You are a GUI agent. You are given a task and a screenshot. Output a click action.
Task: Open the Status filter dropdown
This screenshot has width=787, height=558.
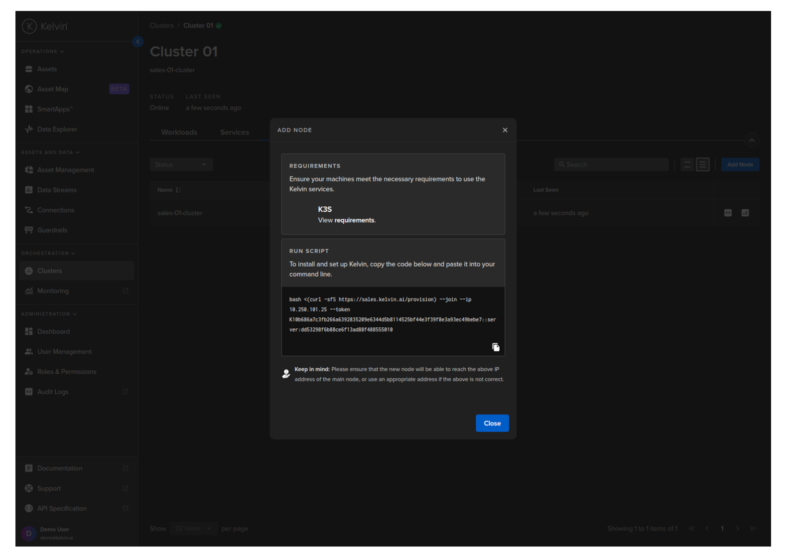[x=181, y=164]
